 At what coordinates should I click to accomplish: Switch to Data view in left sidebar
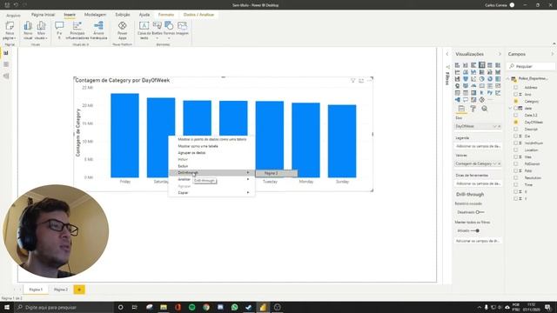pos(6,64)
